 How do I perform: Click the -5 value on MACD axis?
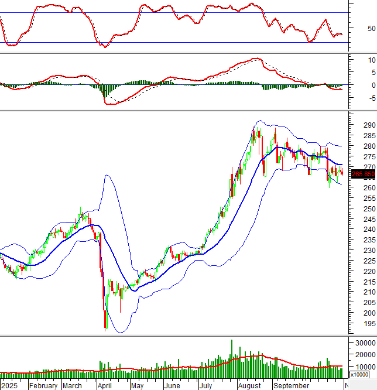(x=371, y=98)
